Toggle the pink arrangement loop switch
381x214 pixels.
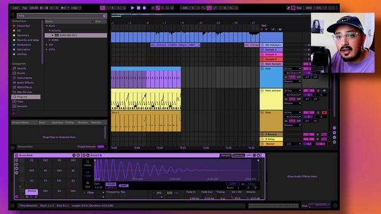209,8
